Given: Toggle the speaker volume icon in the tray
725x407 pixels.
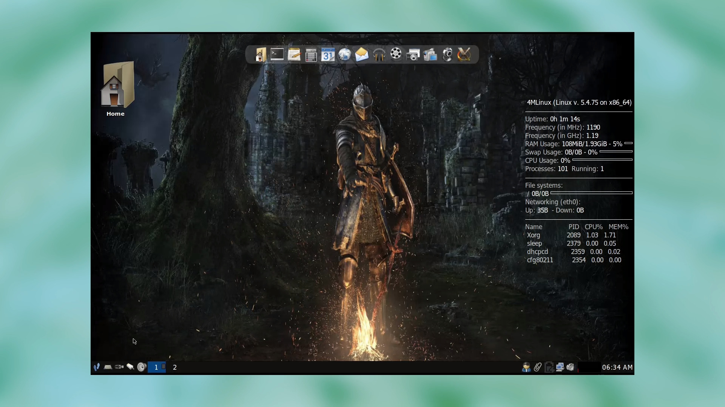Looking at the screenshot, I should (571, 367).
